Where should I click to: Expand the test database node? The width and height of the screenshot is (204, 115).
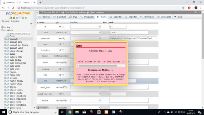2,27
